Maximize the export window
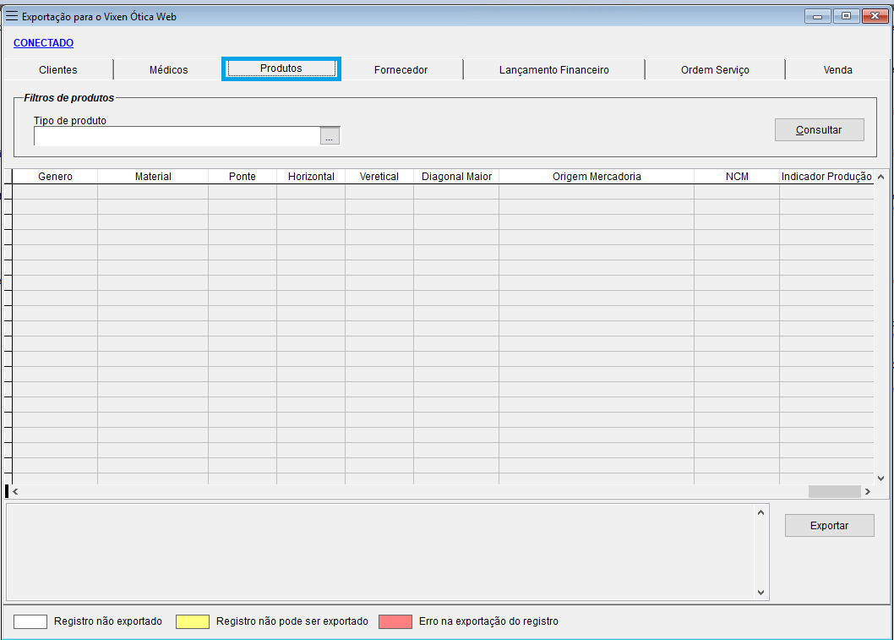Image resolution: width=894 pixels, height=640 pixels. (x=845, y=16)
